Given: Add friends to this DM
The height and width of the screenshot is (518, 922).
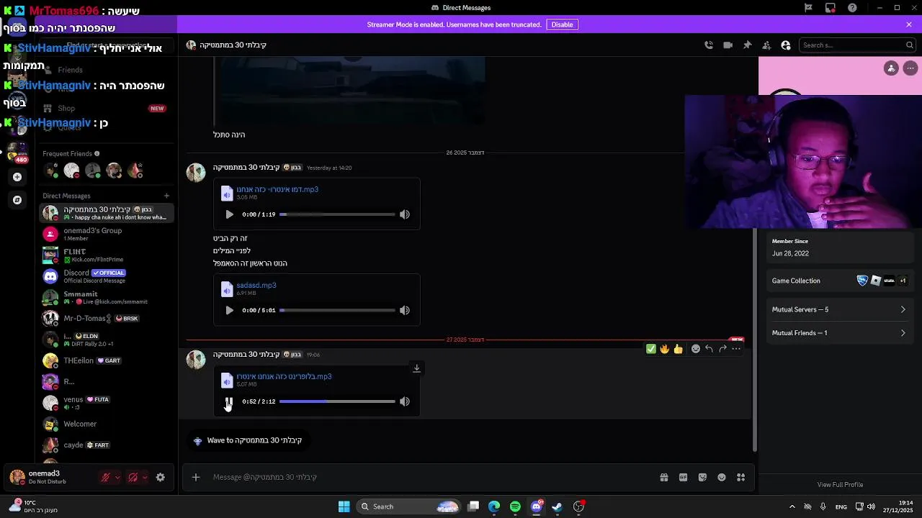Looking at the screenshot, I should [766, 45].
